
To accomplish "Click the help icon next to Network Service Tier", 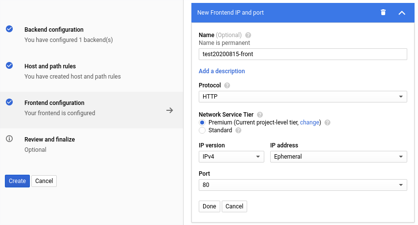I will click(x=259, y=115).
